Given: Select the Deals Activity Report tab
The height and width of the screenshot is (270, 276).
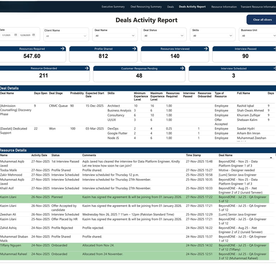Looking at the screenshot, I should coord(192,7).
